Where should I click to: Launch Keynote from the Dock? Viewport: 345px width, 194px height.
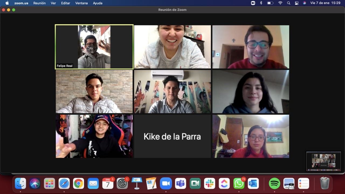[137, 183]
